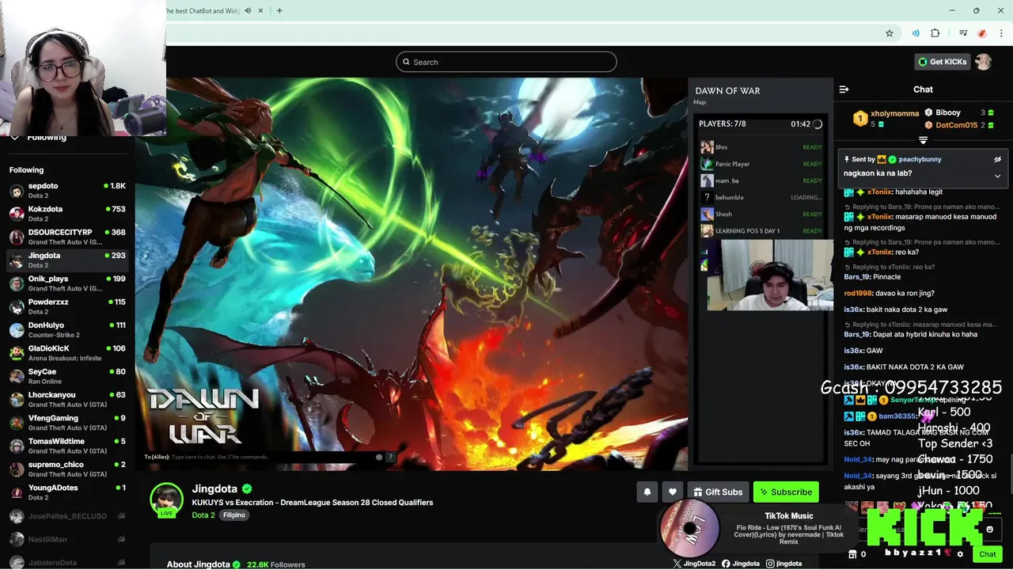Open offline channel JosePaltek_RECLUSO
This screenshot has width=1013, height=570.
click(x=68, y=516)
